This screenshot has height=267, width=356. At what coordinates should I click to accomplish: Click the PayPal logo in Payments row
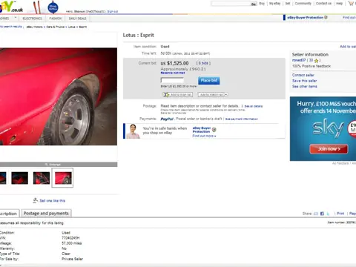[x=167, y=119]
